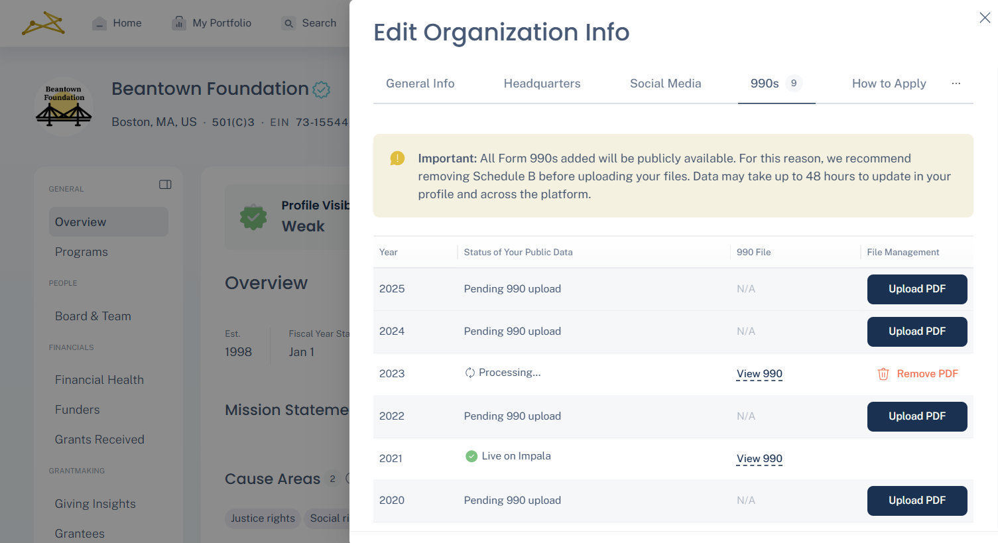Close the Edit Organization Info panel
The width and height of the screenshot is (998, 543).
pyautogui.click(x=985, y=18)
